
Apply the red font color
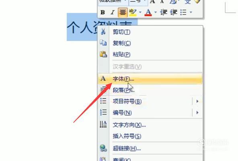pyautogui.click(x=148, y=12)
